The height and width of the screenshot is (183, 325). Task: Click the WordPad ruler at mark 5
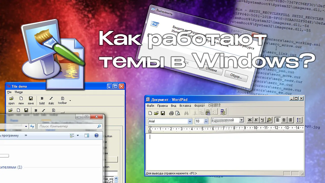[x=202, y=129]
